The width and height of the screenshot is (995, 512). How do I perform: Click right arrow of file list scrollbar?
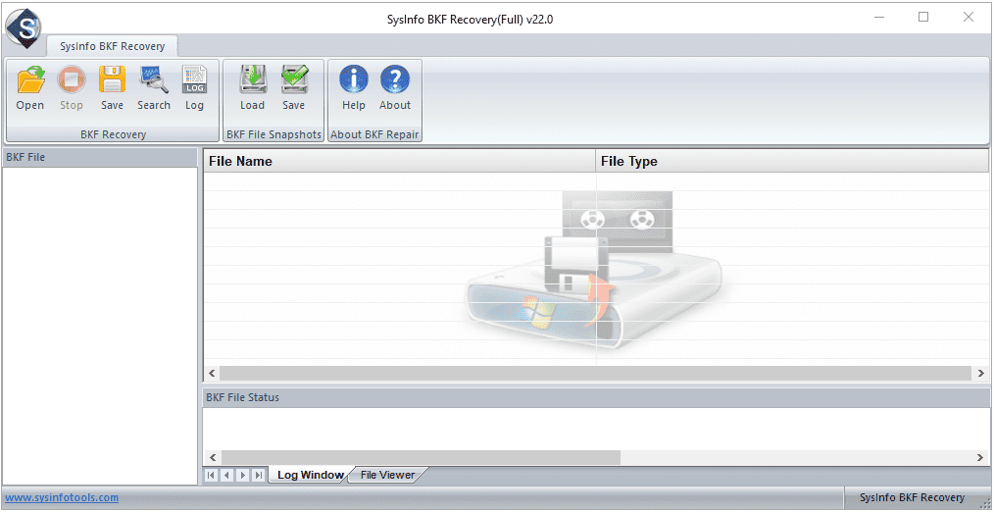pos(981,373)
